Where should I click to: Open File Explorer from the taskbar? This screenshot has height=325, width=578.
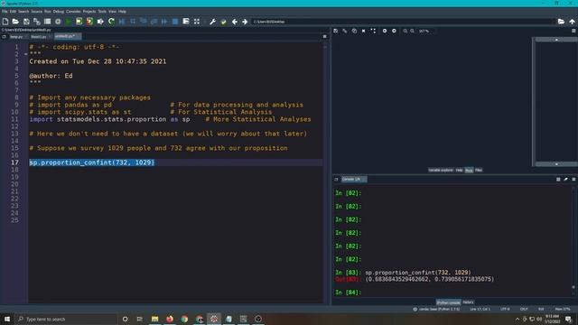click(154, 319)
